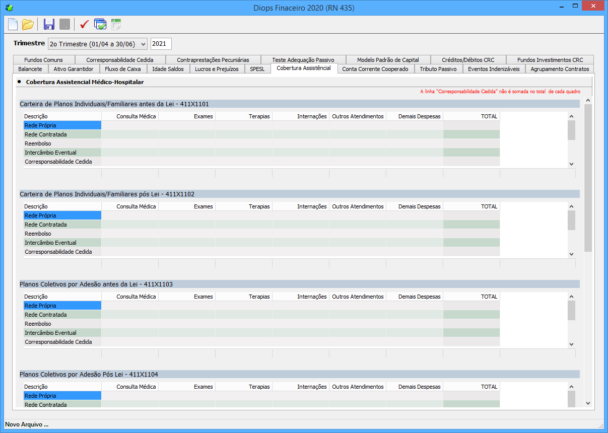The width and height of the screenshot is (608, 433).
Task: Click the 411X1103 table scroll-down arrow
Action: (x=571, y=344)
